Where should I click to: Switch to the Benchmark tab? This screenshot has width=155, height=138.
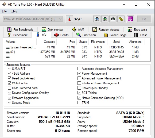(18, 35)
